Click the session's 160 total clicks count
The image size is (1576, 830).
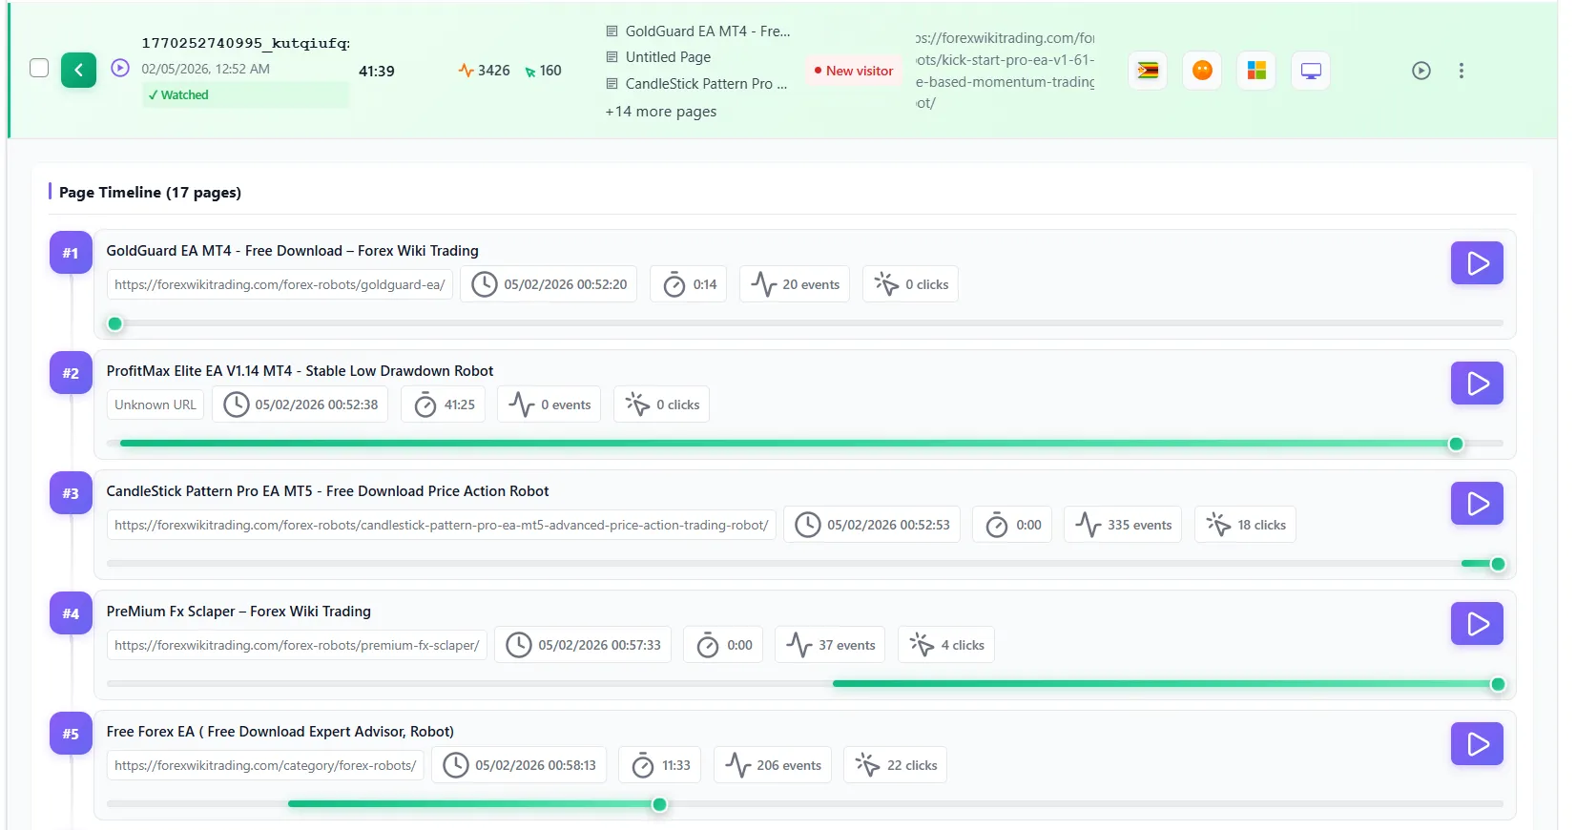tap(544, 71)
